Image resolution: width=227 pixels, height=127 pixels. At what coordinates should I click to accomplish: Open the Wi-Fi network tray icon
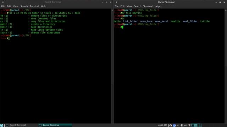point(189,126)
